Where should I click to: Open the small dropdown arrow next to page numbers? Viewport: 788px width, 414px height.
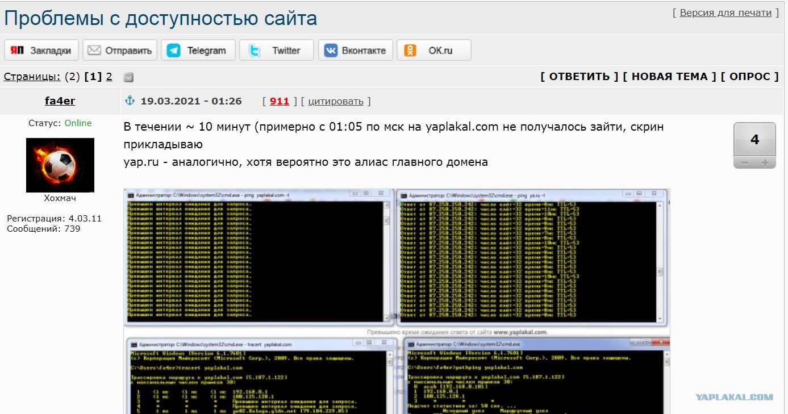pyautogui.click(x=128, y=77)
